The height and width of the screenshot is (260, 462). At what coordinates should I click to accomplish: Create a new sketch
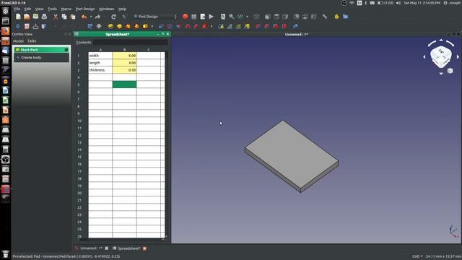coord(27,26)
